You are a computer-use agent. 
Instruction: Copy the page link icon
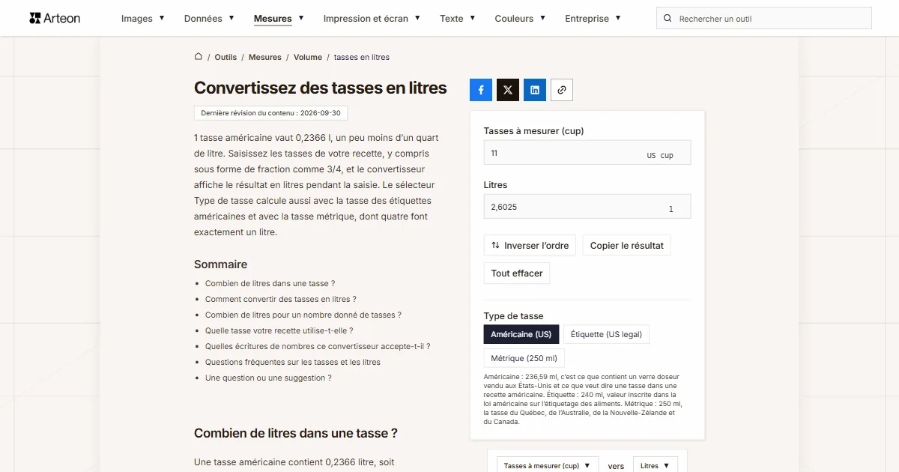point(562,90)
